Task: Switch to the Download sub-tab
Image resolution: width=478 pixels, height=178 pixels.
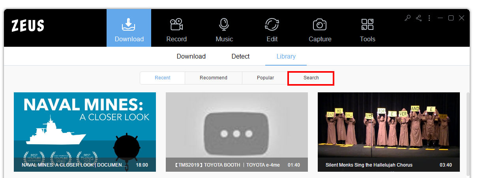Action: click(x=191, y=56)
